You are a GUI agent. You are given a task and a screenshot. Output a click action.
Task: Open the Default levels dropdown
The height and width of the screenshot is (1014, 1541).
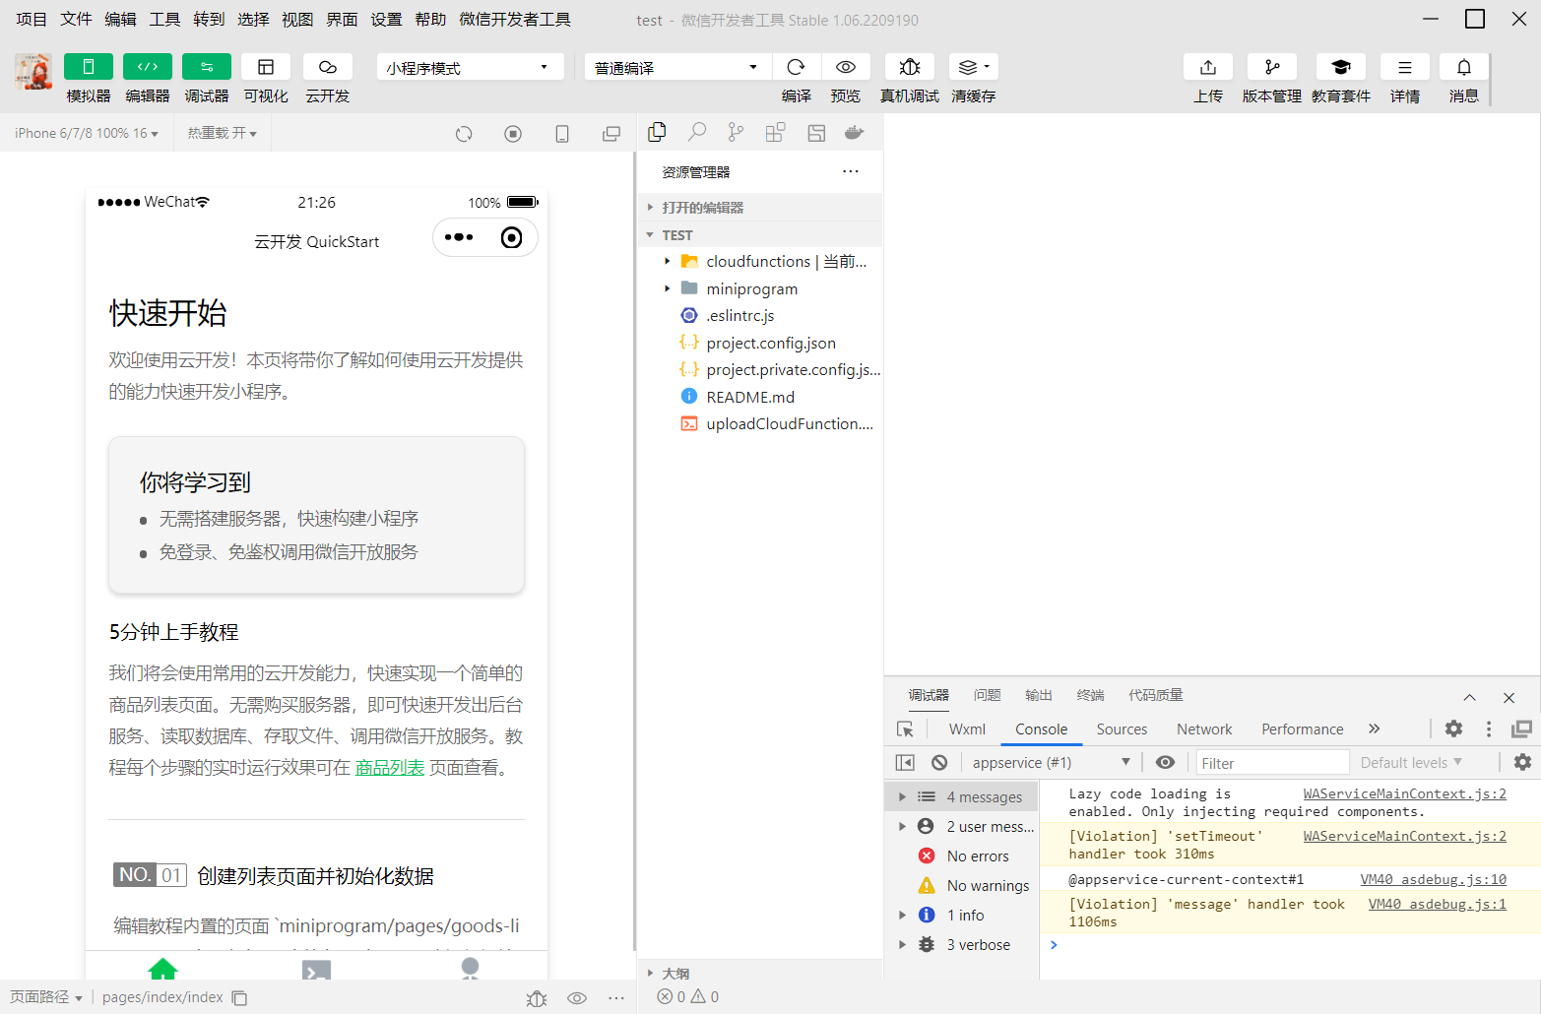coord(1410,763)
